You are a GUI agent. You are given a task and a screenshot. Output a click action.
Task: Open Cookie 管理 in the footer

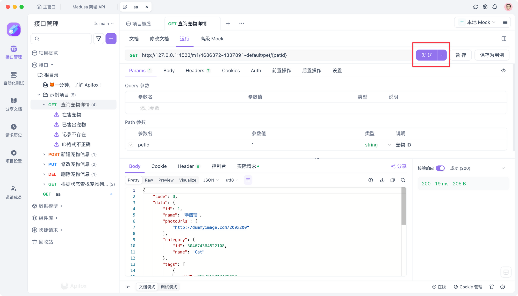pos(468,287)
